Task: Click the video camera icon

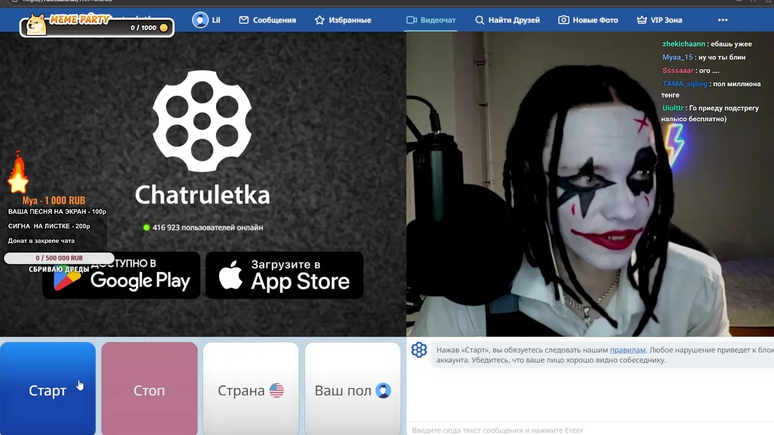Action: (412, 20)
